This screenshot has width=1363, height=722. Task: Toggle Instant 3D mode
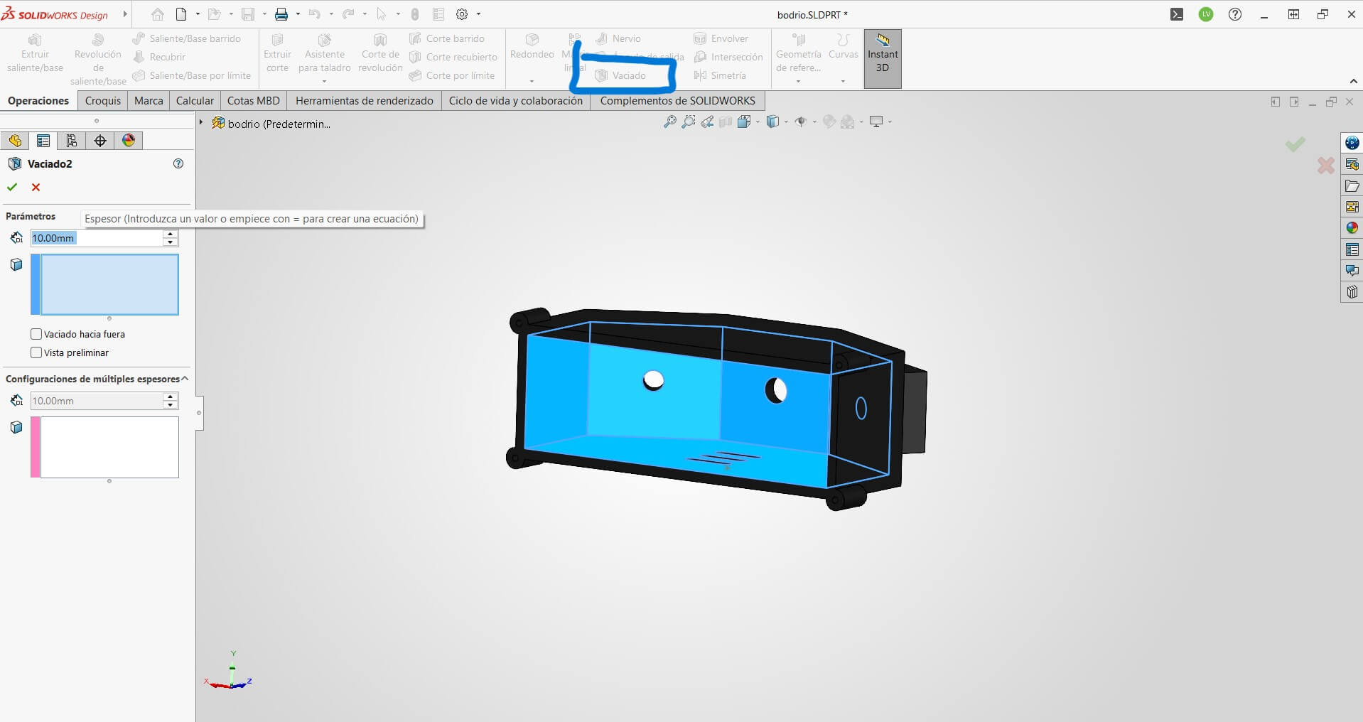[x=883, y=59]
